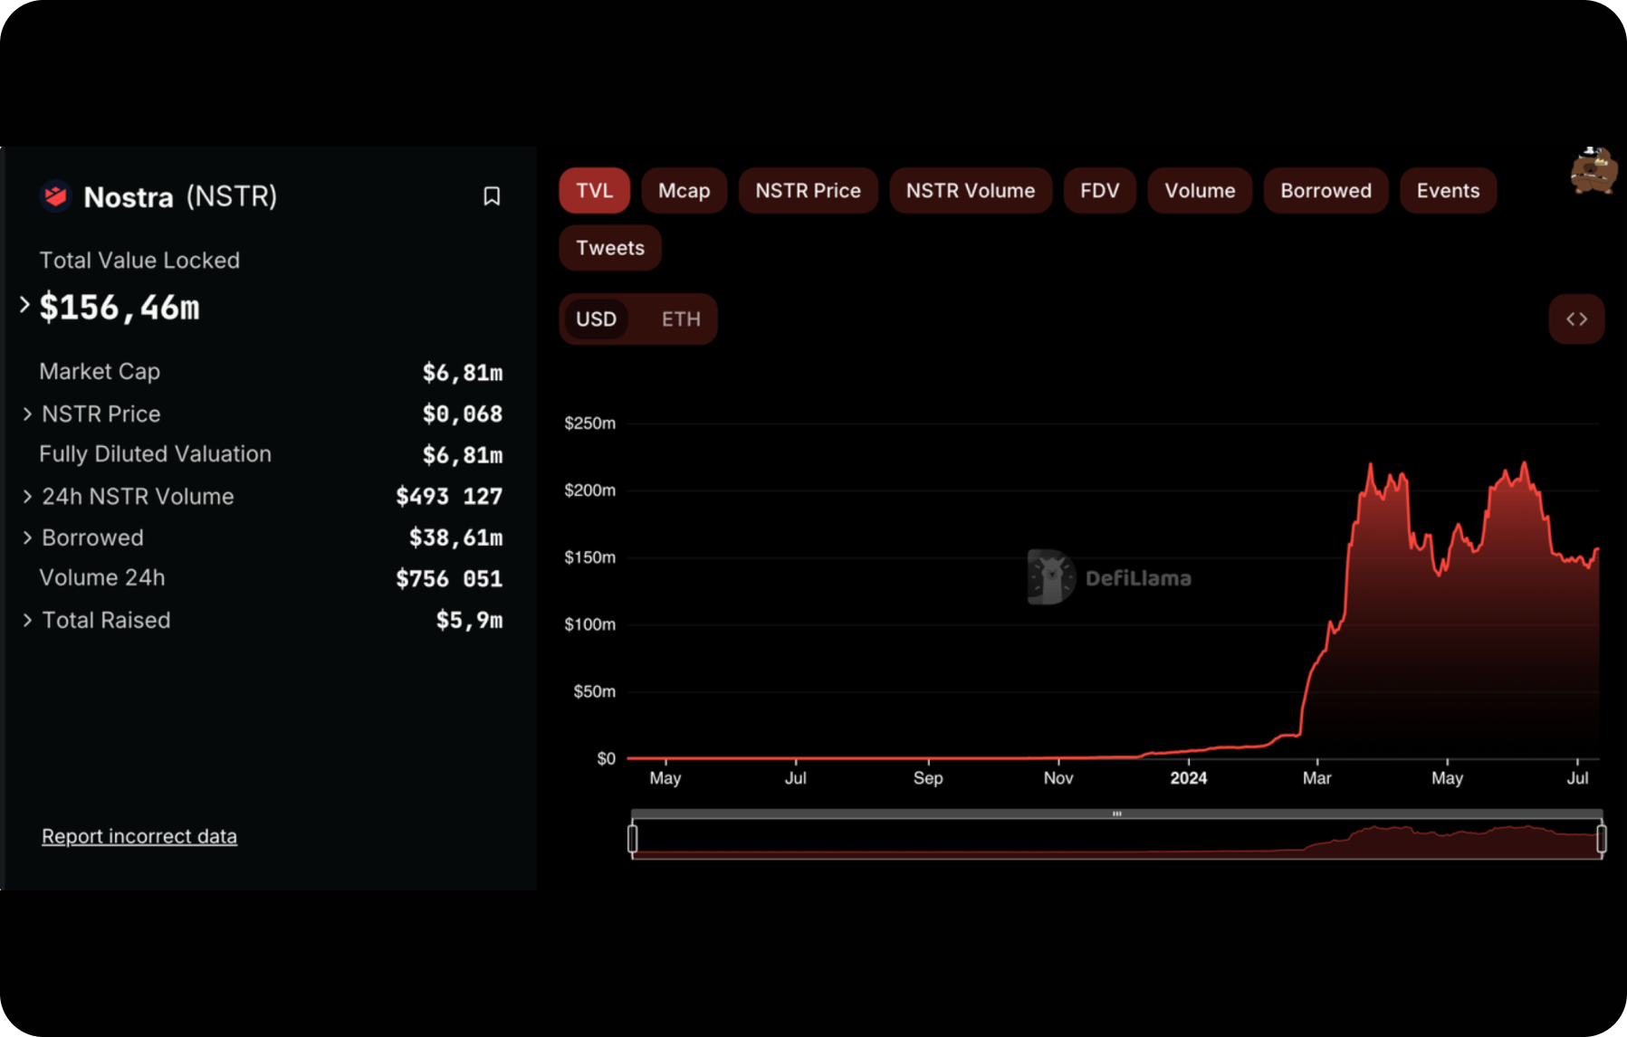The width and height of the screenshot is (1627, 1037).
Task: Click the range slider top drag bar
Action: (1117, 813)
